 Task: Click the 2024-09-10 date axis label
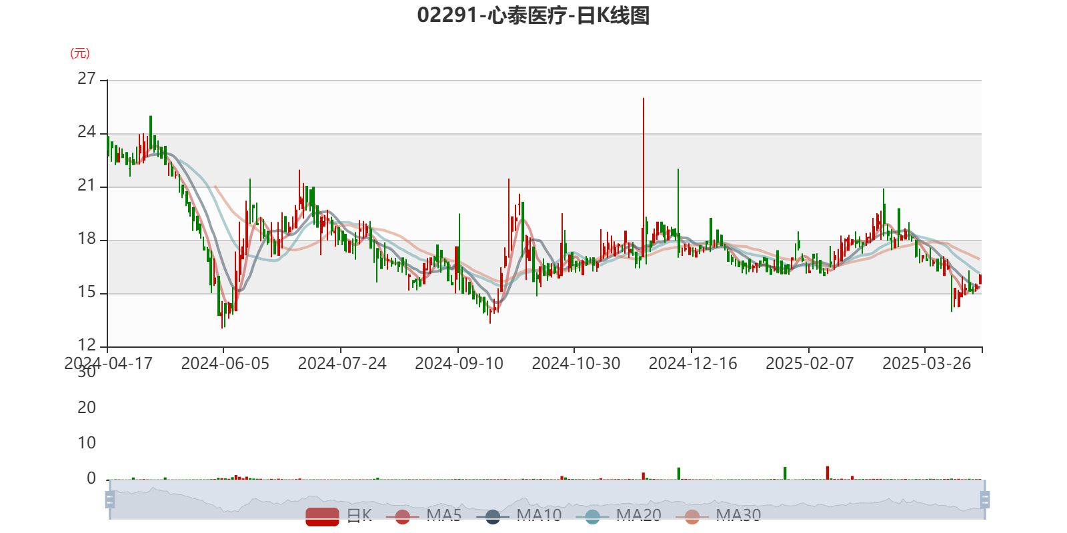point(459,364)
